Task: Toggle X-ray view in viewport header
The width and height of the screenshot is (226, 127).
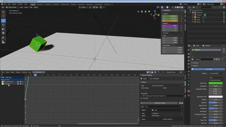Action: [x=173, y=7]
